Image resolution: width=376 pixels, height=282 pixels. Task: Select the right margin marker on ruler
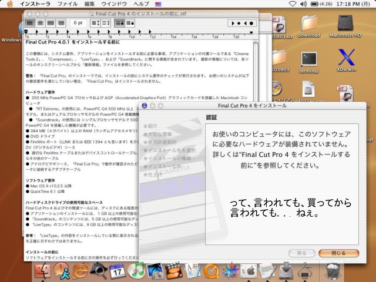[x=251, y=33]
